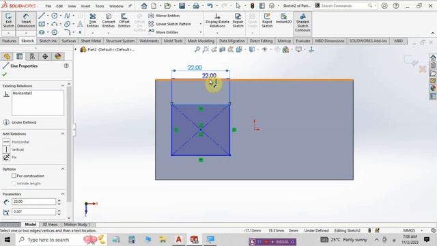Click Trim Entities tool
Viewport: 437px width, 246px height.
click(93, 20)
